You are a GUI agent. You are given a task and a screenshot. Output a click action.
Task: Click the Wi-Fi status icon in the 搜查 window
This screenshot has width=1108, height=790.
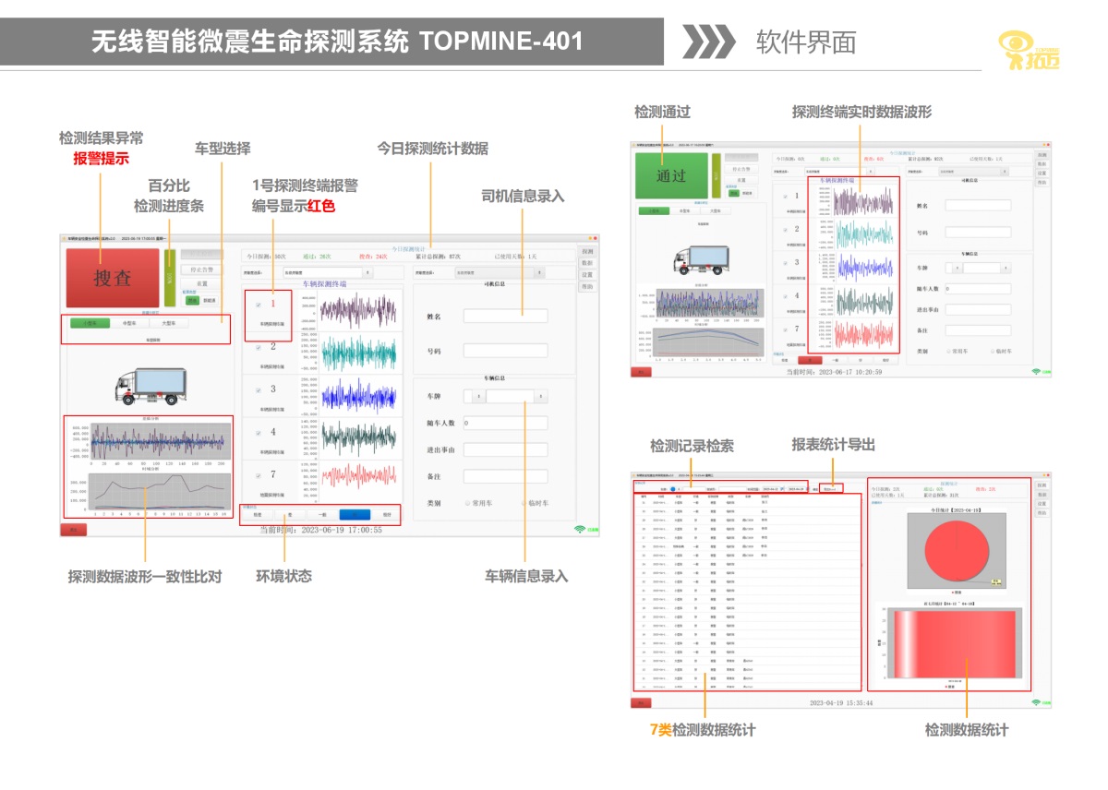tap(580, 529)
